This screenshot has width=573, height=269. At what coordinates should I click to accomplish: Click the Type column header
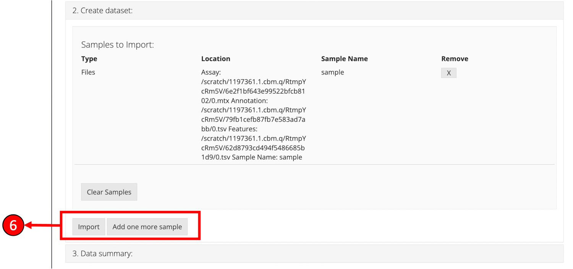(x=89, y=59)
